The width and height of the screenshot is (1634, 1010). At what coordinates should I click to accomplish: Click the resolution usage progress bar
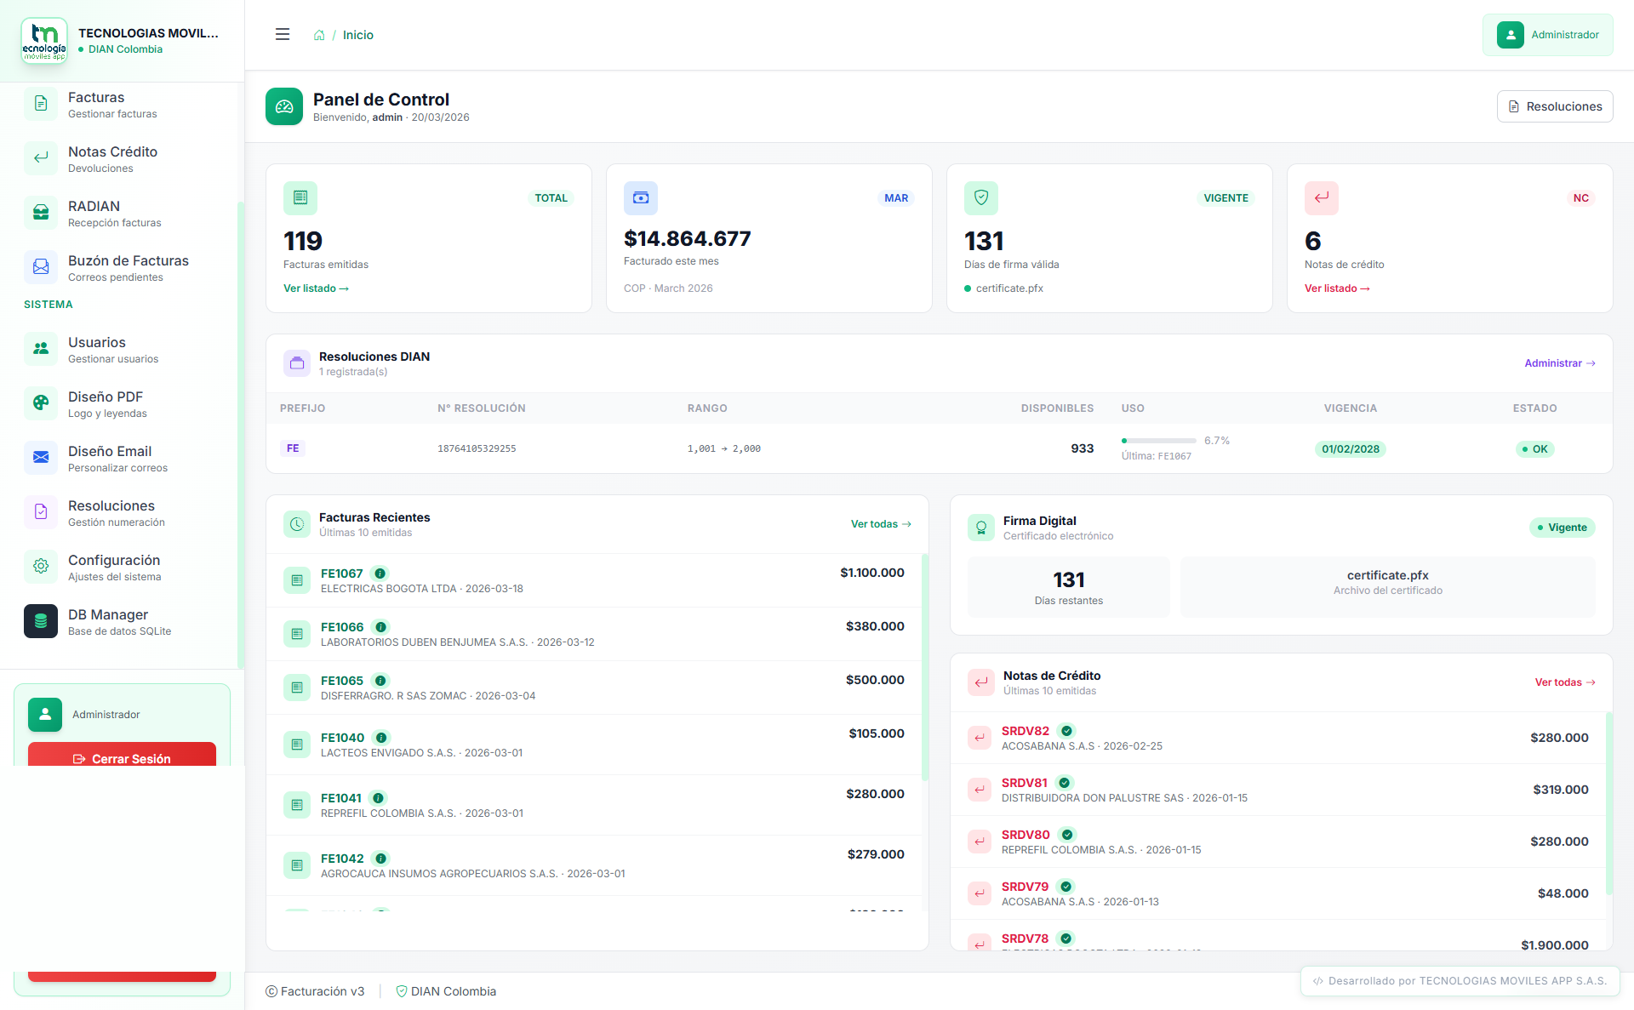(1158, 441)
